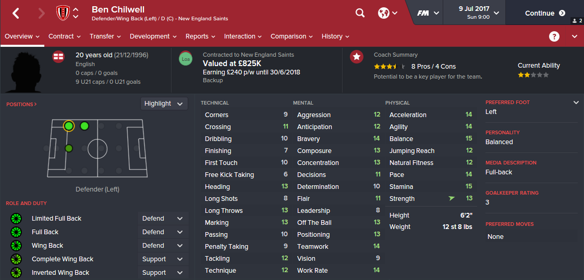Image resolution: width=584 pixels, height=280 pixels.
Task: Open the Development menu
Action: pyautogui.click(x=153, y=36)
